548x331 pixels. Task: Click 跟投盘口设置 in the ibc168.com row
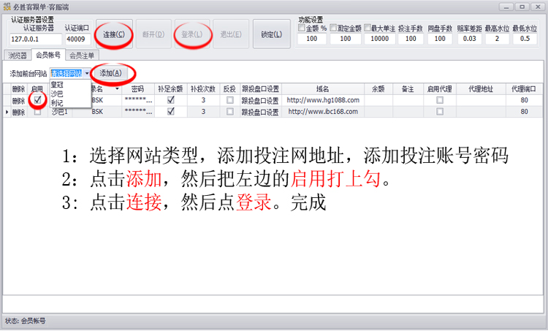(260, 113)
